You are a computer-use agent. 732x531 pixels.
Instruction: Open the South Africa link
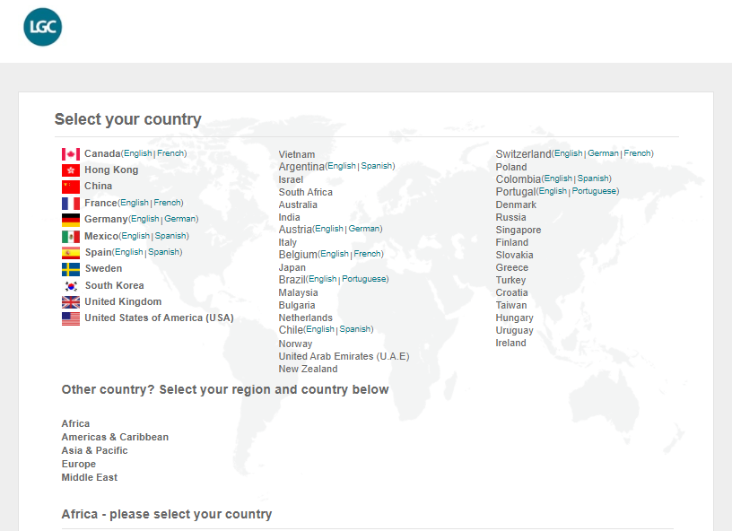[x=306, y=192]
